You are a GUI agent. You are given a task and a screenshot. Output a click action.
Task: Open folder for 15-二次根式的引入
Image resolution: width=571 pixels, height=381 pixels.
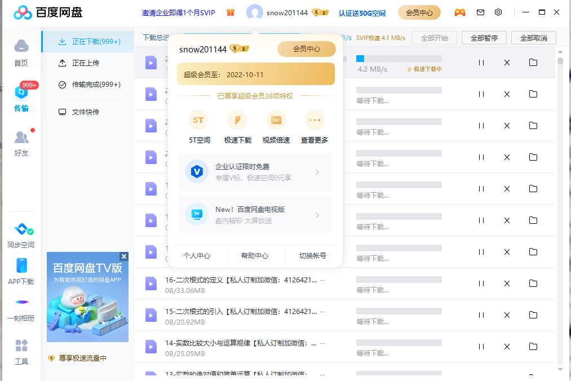tap(533, 314)
